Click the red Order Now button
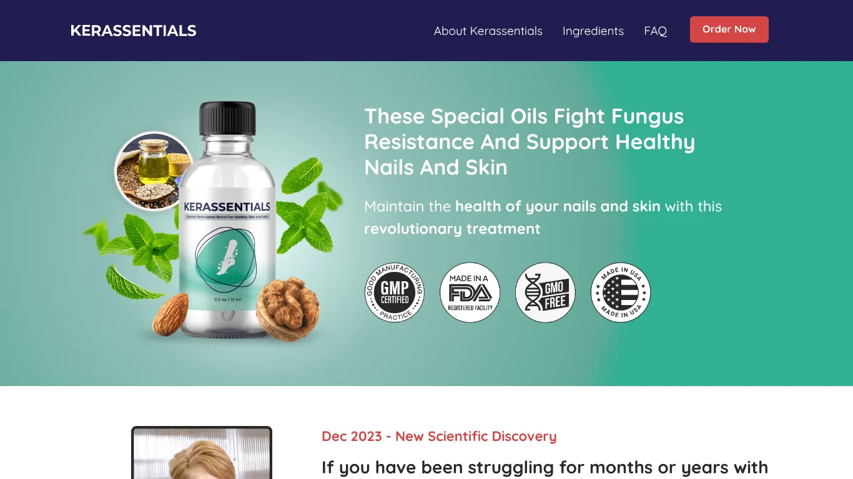The image size is (853, 479). pyautogui.click(x=729, y=29)
